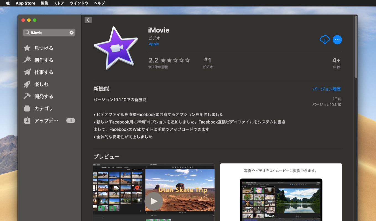The width and height of the screenshot is (376, 221).
Task: Click the 167件の評価 text
Action: click(x=158, y=67)
